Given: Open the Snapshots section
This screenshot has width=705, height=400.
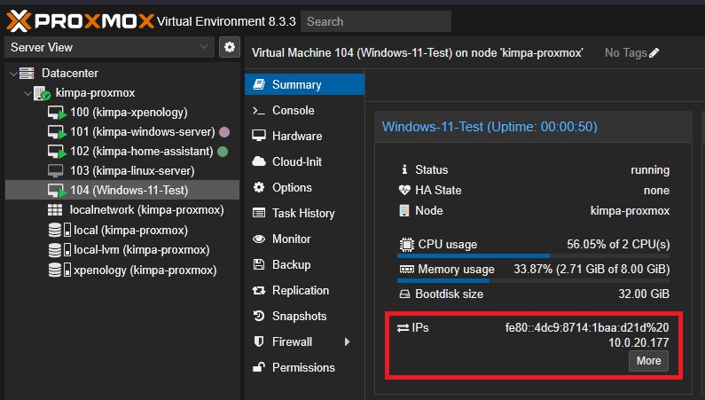Looking at the screenshot, I should click(x=299, y=317).
